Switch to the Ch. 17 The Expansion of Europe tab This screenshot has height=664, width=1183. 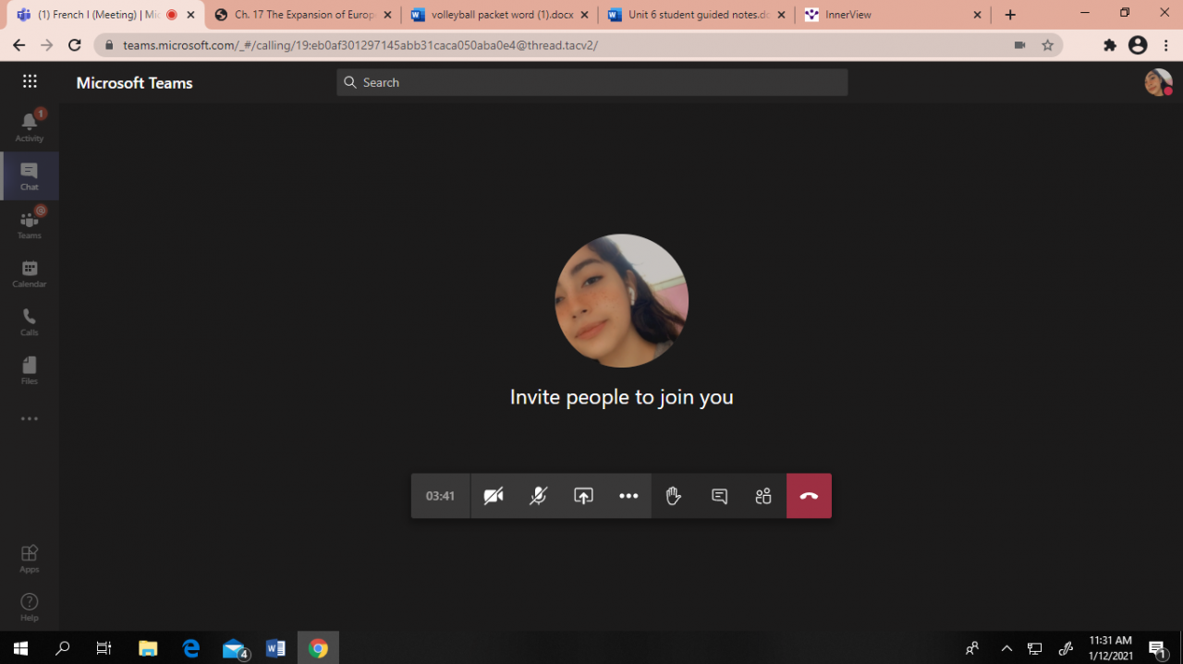point(305,15)
